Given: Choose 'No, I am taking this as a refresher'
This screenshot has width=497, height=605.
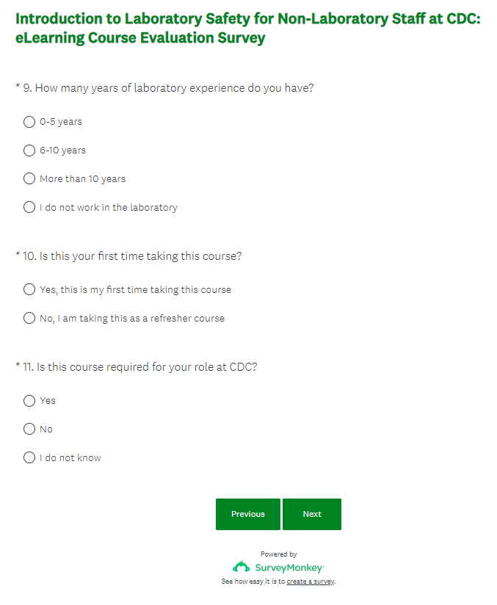Looking at the screenshot, I should pos(29,319).
